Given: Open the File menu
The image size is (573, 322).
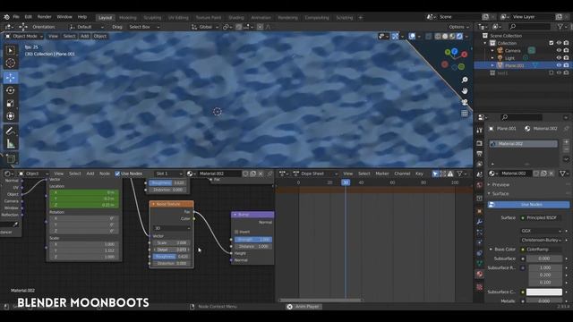Looking at the screenshot, I should (16, 17).
